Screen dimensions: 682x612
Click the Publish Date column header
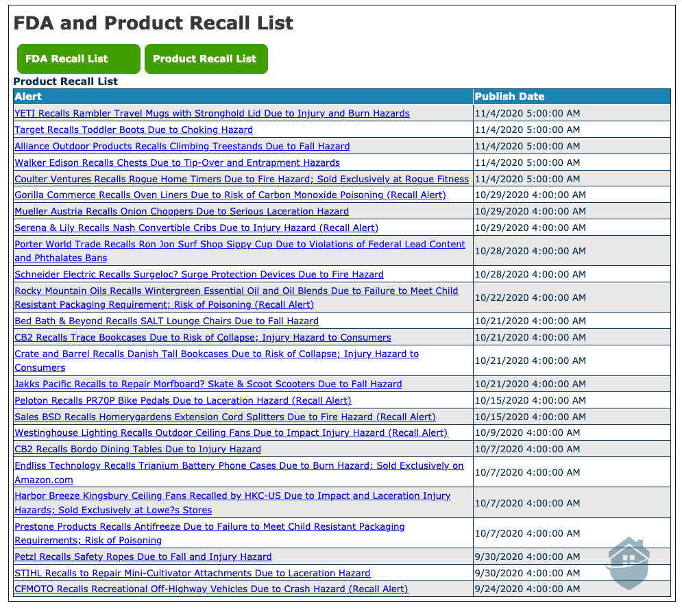click(572, 97)
